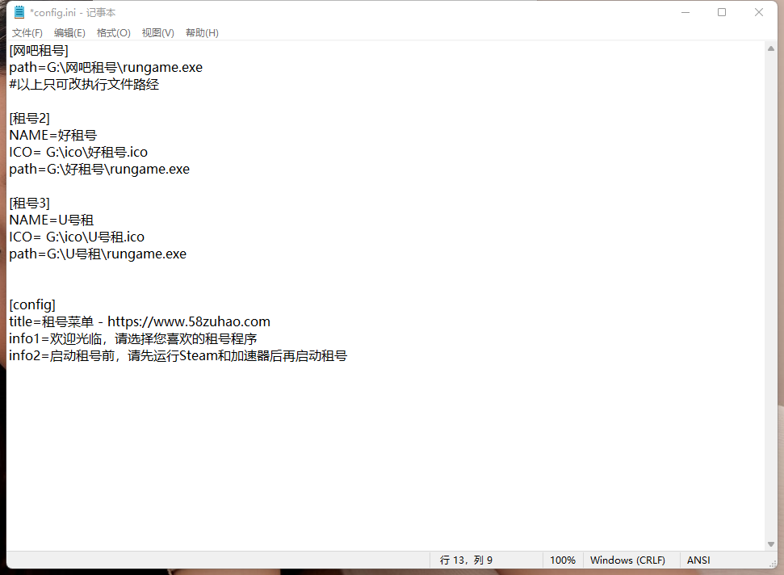Viewport: 784px width, 575px height.
Task: Click the ANSI encoding status entry
Action: [698, 560]
